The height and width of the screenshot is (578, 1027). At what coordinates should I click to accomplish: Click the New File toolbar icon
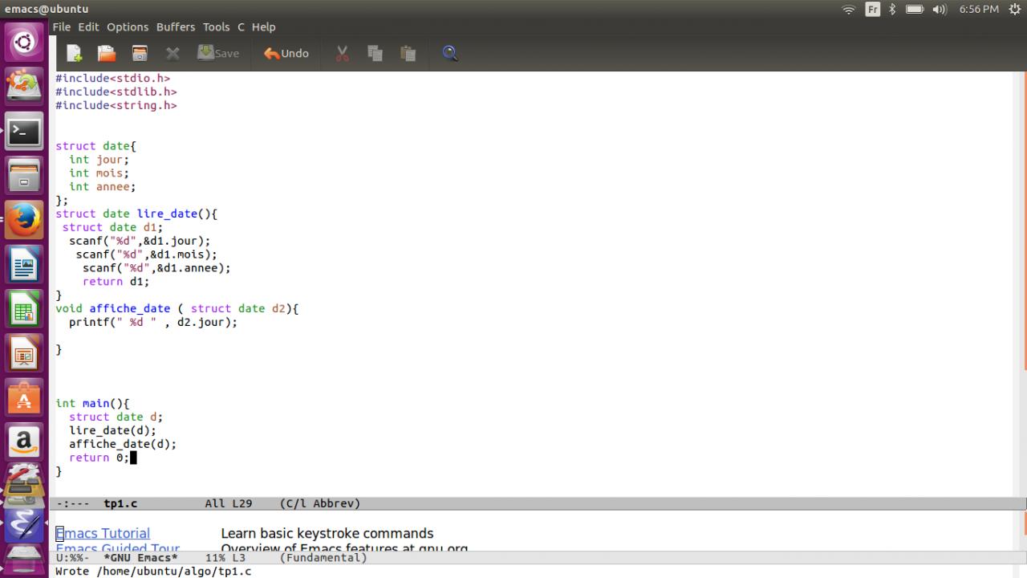coord(74,53)
